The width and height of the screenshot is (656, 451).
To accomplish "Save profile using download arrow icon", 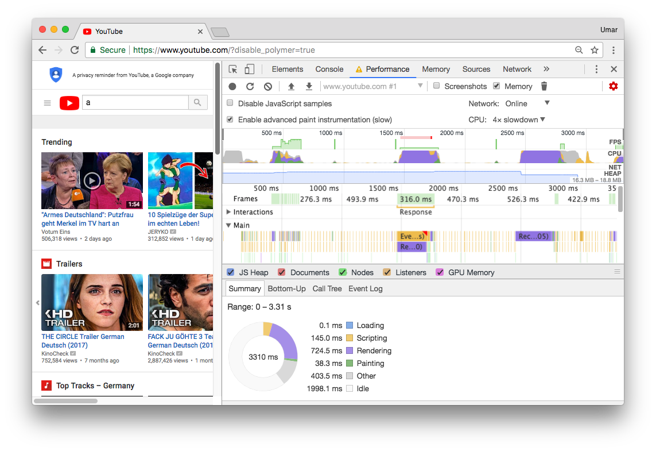I will point(309,86).
